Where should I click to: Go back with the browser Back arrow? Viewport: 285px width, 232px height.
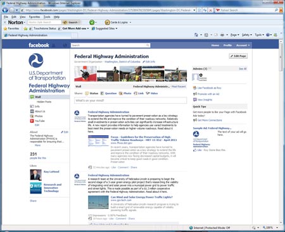(5, 10)
